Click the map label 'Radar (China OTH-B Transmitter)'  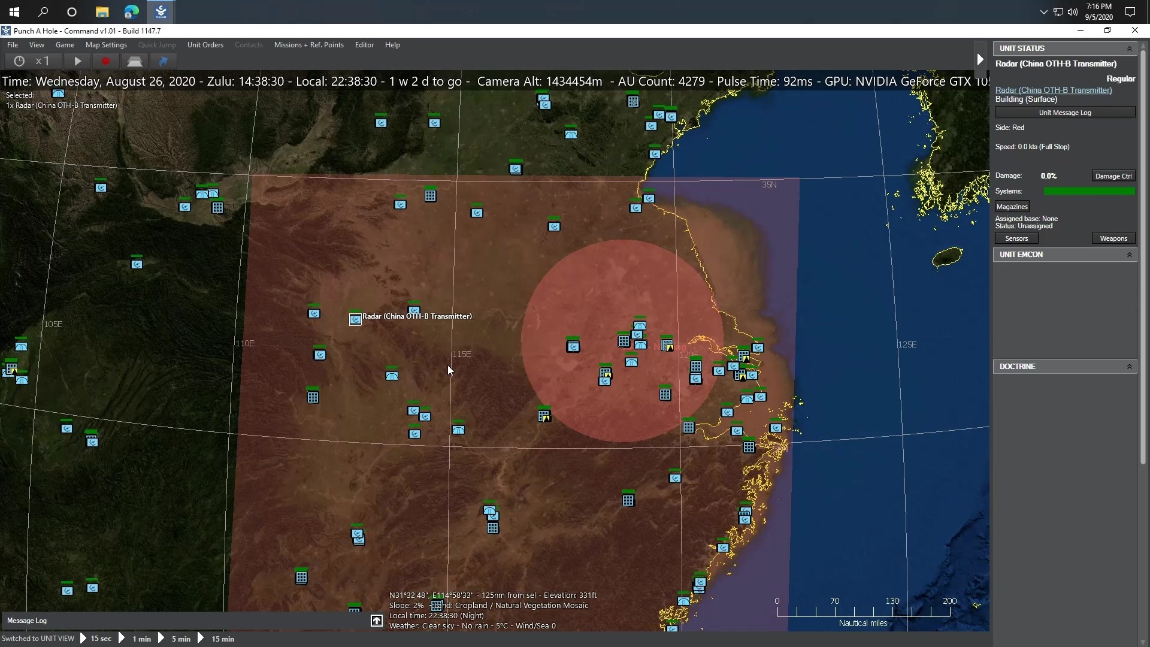(417, 316)
